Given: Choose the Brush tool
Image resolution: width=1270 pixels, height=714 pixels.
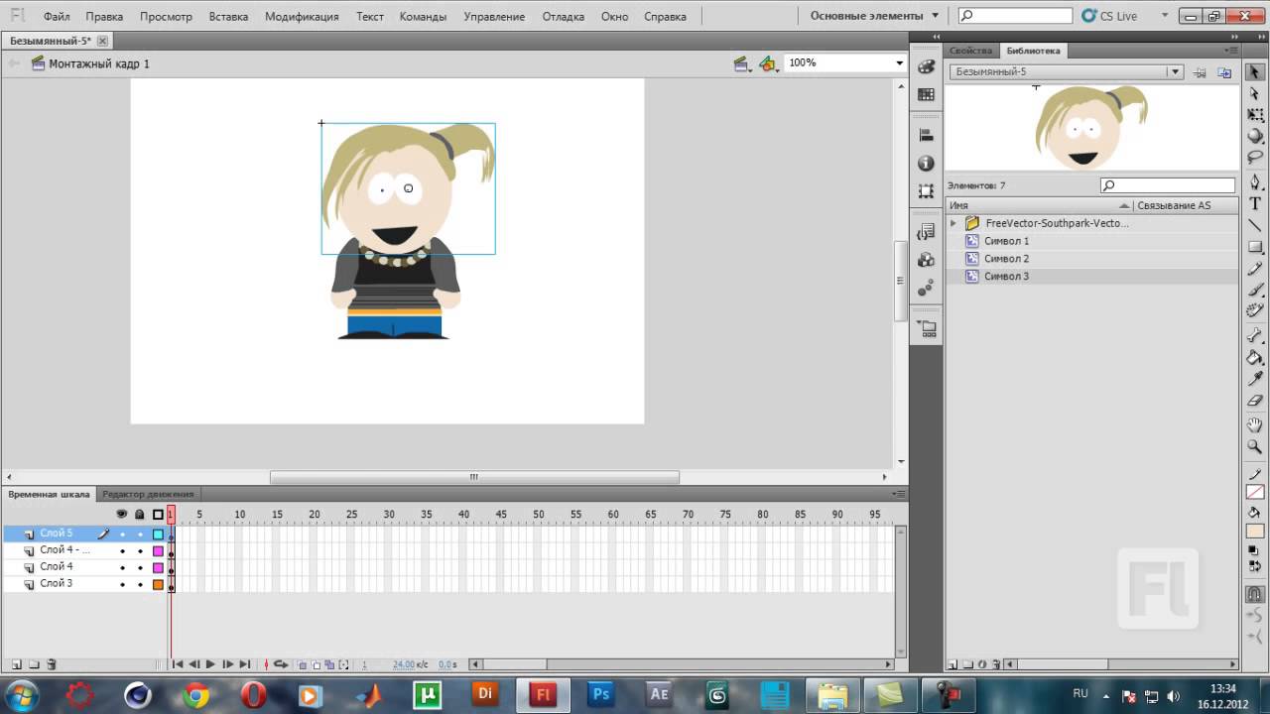Looking at the screenshot, I should point(1254,290).
